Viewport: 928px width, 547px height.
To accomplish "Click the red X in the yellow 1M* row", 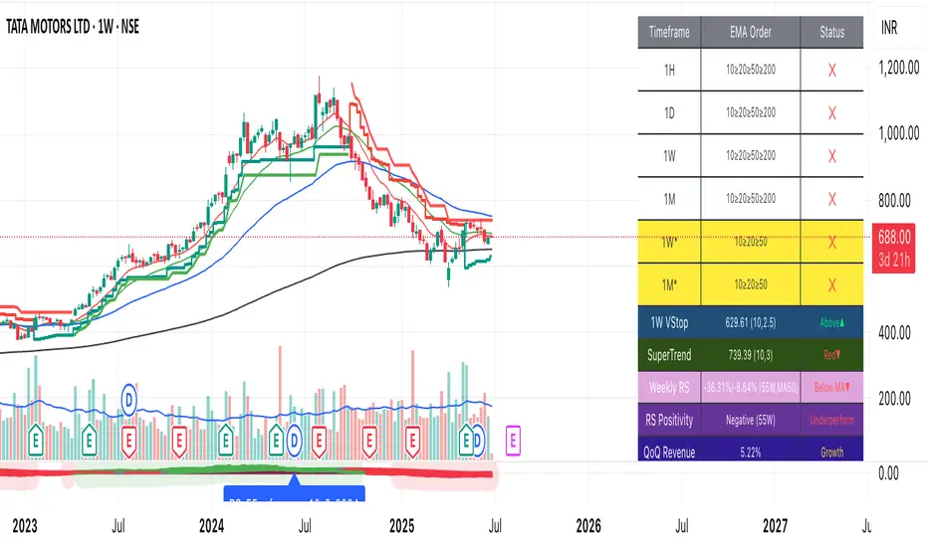I will click(831, 283).
